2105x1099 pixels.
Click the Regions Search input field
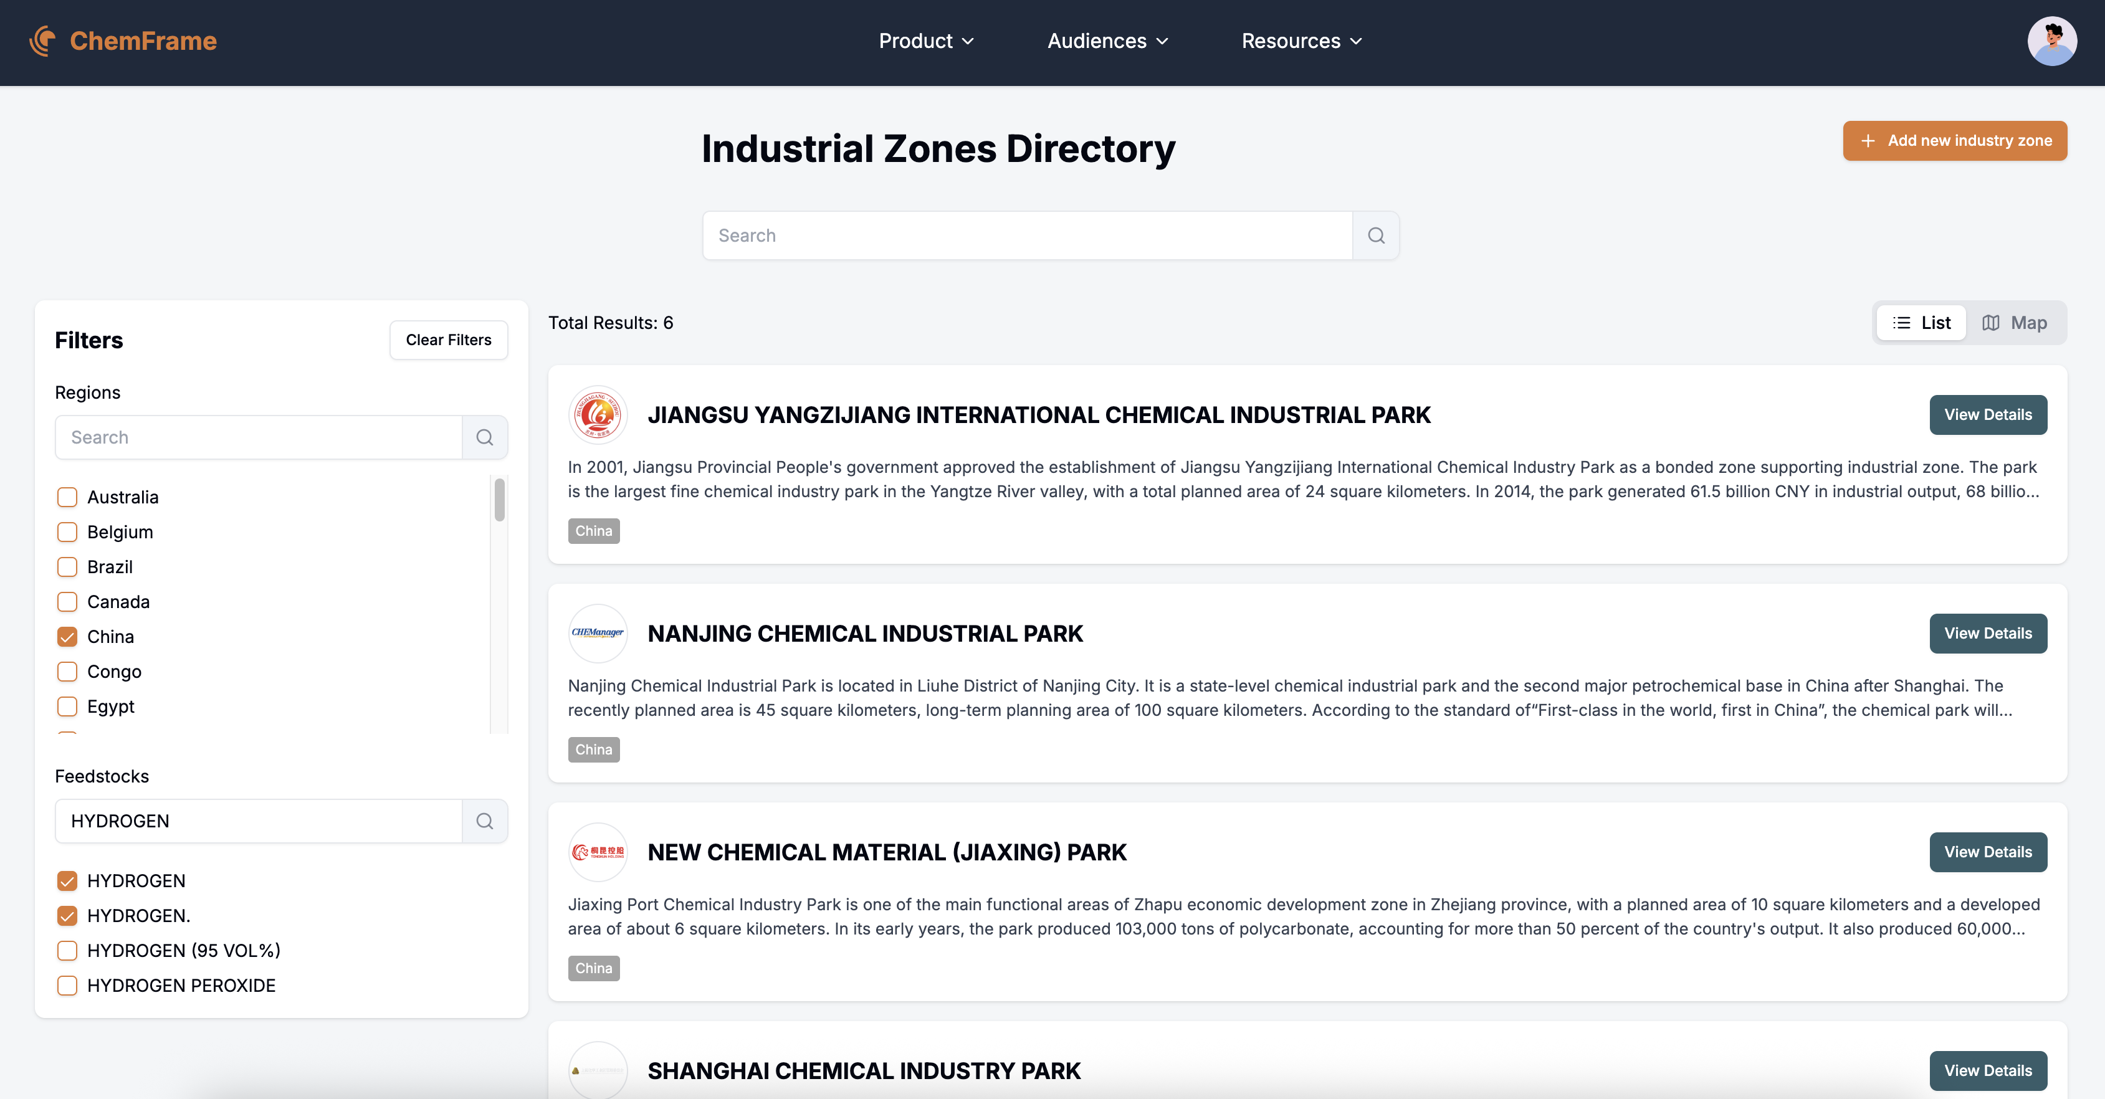click(x=258, y=437)
